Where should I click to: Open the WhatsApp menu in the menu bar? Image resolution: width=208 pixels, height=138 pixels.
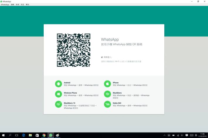click(5, 4)
